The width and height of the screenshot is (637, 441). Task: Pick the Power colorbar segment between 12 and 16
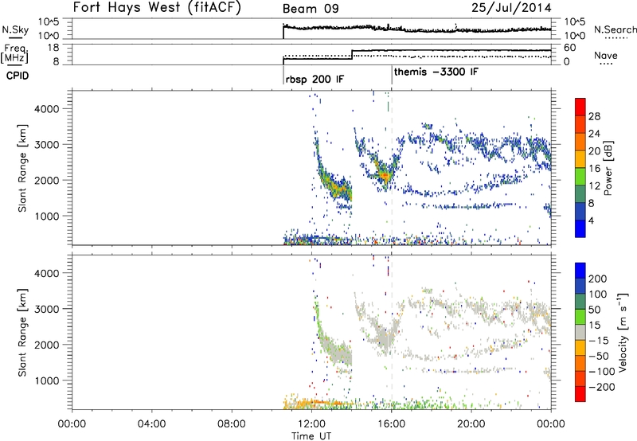580,176
